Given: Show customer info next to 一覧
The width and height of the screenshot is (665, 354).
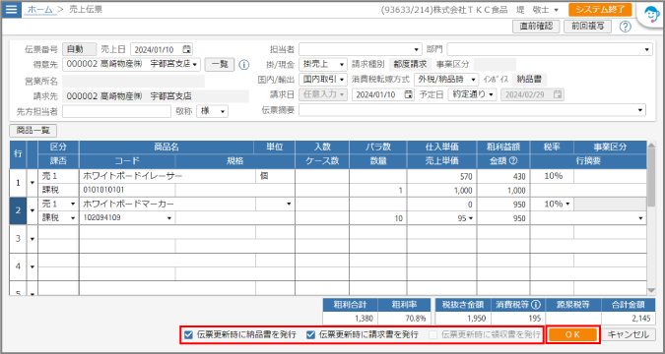Looking at the screenshot, I should pos(243,65).
